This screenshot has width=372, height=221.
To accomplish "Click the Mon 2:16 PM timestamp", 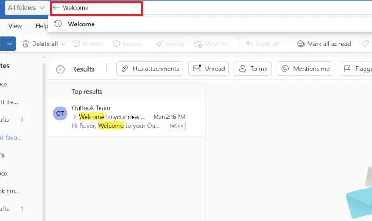I will click(169, 117).
